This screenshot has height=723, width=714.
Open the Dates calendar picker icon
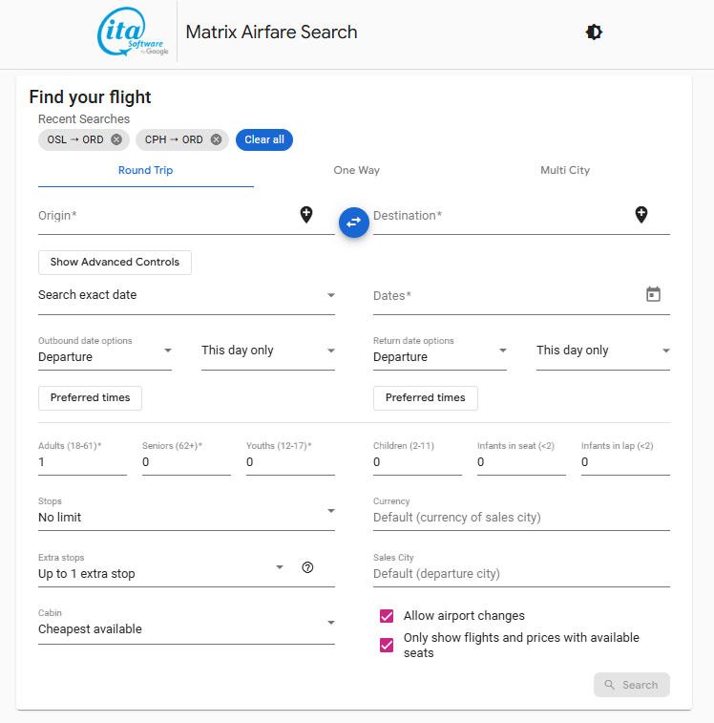click(653, 294)
